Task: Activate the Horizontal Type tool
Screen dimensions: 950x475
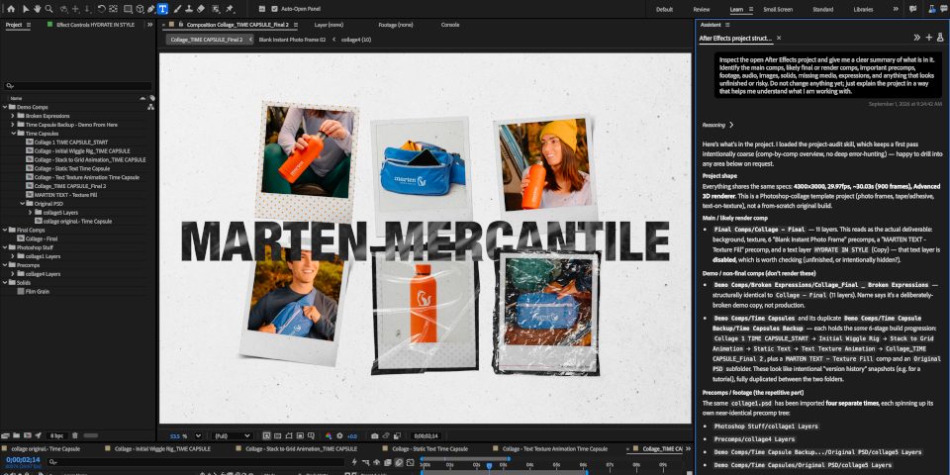Action: [x=162, y=9]
